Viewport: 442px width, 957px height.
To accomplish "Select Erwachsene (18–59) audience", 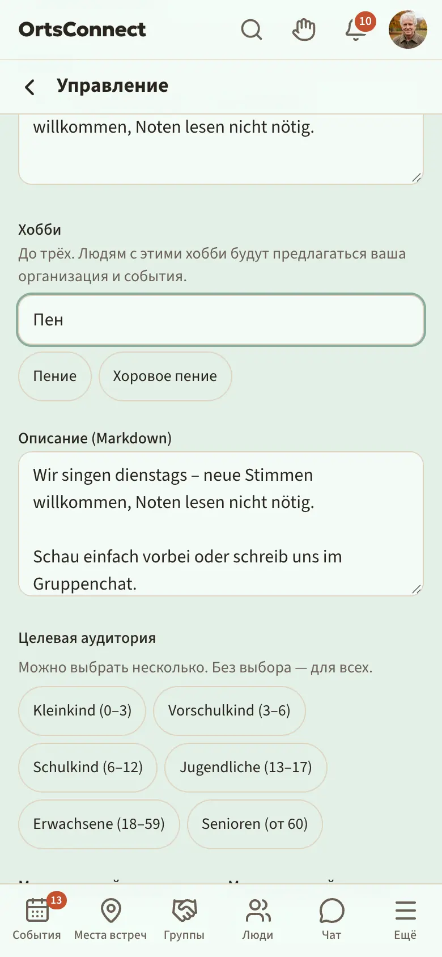I will pos(99,824).
